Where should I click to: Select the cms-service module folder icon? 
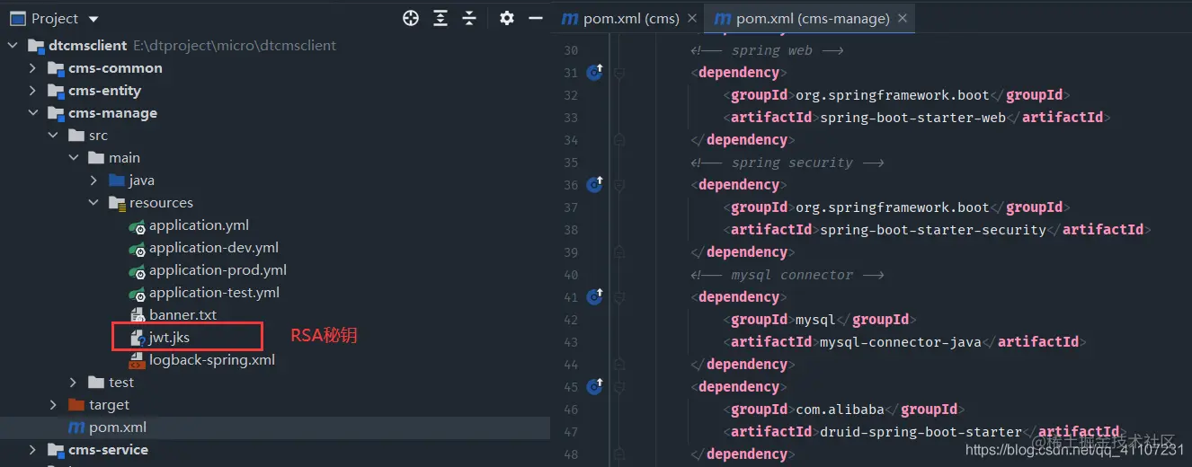click(x=56, y=450)
